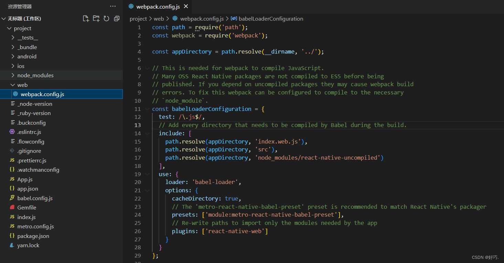Click the JS icon of .prettierrc.js

12,160
